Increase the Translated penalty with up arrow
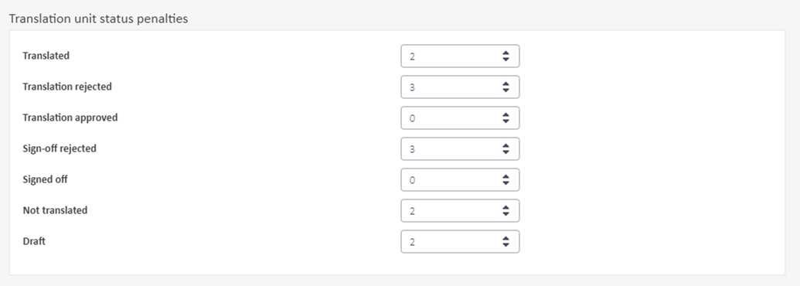The image size is (800, 286). (505, 53)
